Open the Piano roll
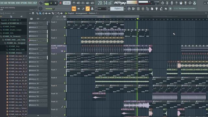Screen dimensions: 208x117 134,9
